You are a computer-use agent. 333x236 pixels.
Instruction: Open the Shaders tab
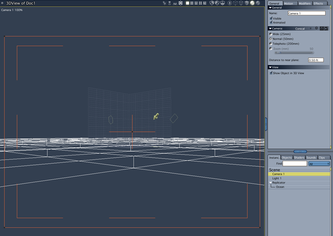[299, 157]
